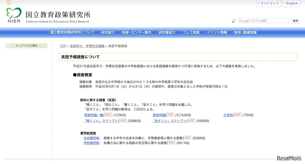Click the magnifying glass search icon
The height and width of the screenshot is (164, 305).
pyautogui.click(x=234, y=21)
